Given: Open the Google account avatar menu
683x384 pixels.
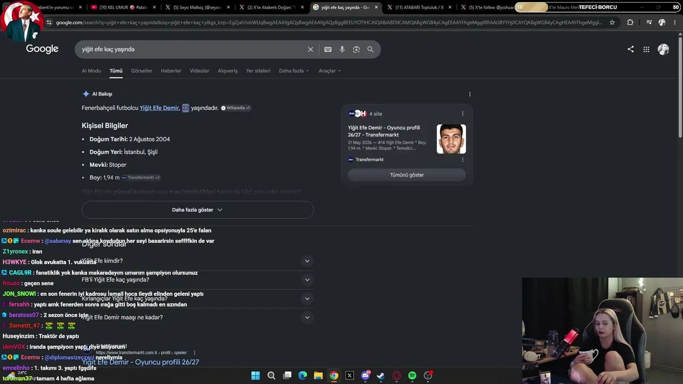Looking at the screenshot, I should [x=663, y=49].
